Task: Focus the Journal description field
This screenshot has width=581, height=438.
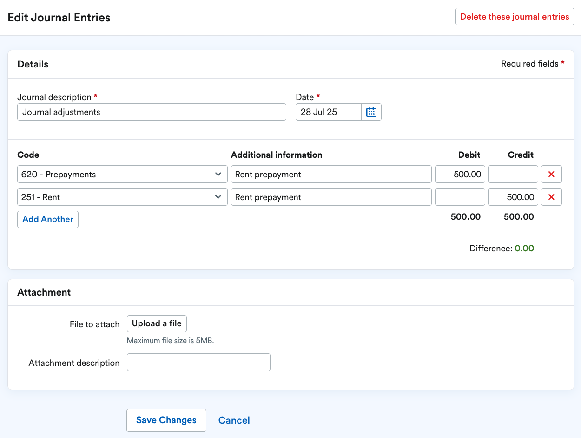Action: pos(152,112)
